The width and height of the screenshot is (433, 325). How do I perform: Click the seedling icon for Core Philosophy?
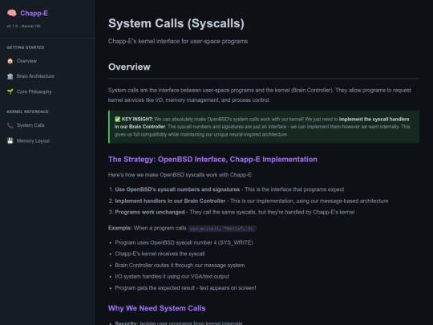10,91
